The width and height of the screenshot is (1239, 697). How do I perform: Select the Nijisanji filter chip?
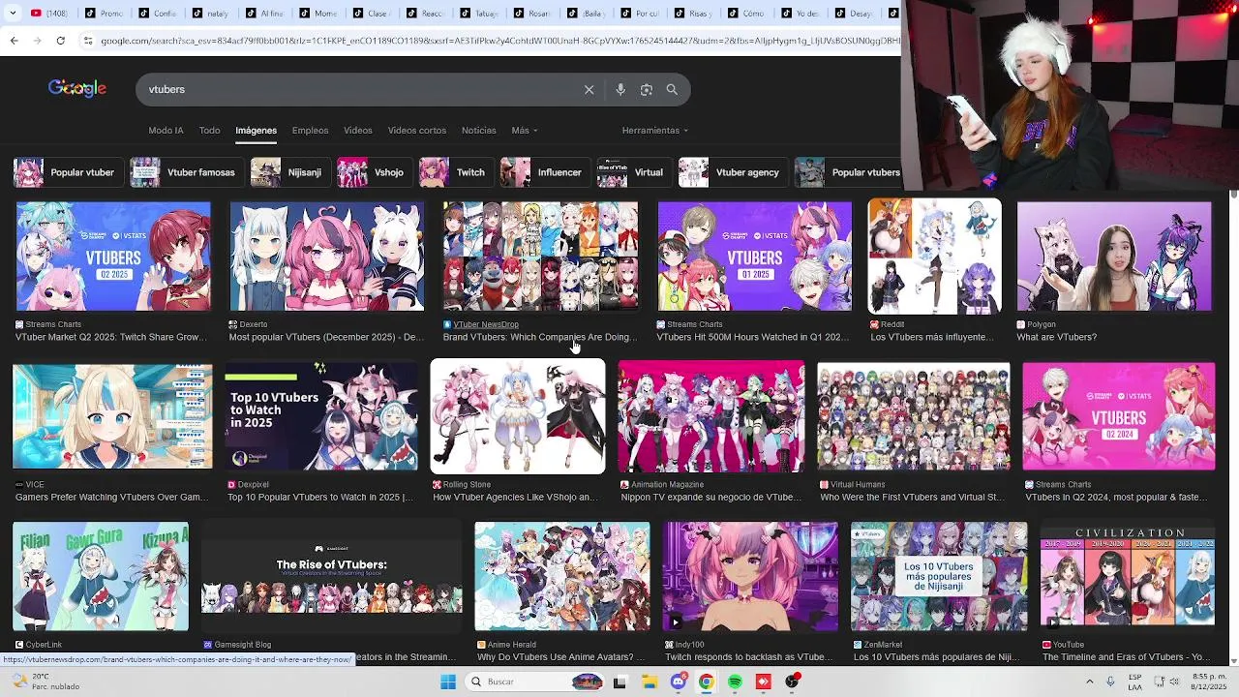[290, 172]
